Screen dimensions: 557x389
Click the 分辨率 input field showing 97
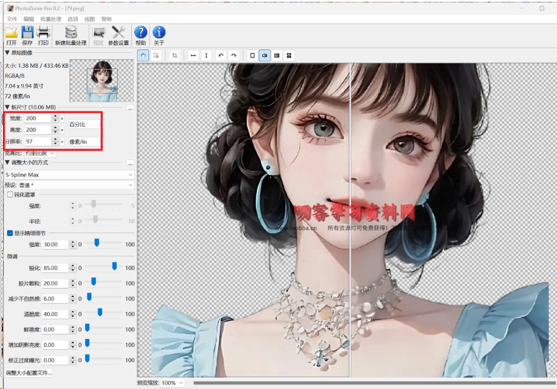38,142
